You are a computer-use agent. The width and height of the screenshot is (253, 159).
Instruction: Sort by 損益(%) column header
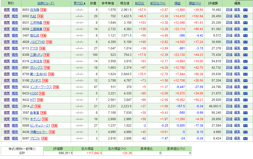(x=195, y=3)
